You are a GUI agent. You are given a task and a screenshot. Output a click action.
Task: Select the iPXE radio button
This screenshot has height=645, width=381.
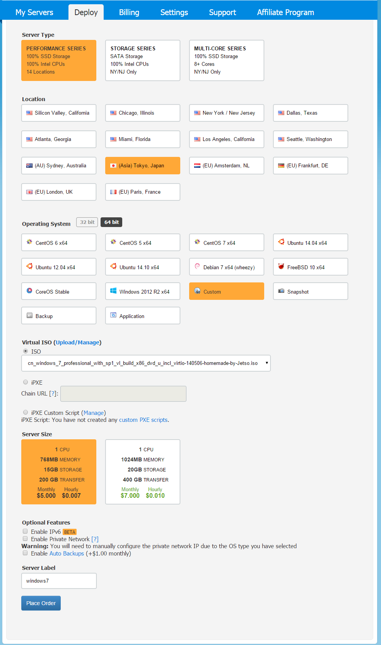point(26,382)
